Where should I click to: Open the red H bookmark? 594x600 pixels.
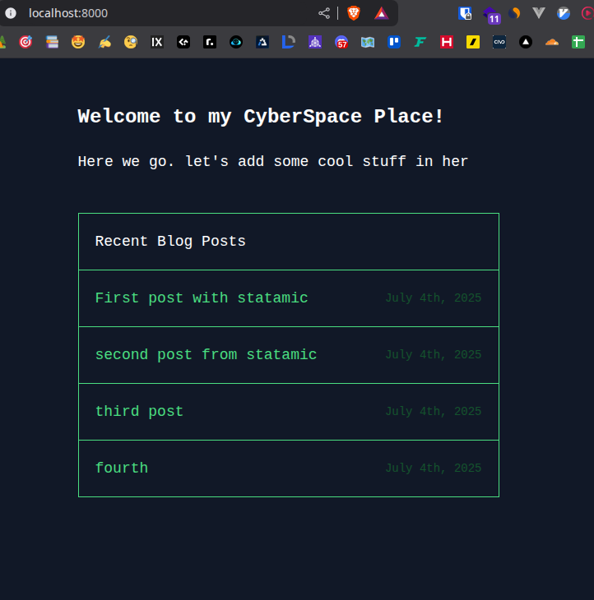[447, 42]
